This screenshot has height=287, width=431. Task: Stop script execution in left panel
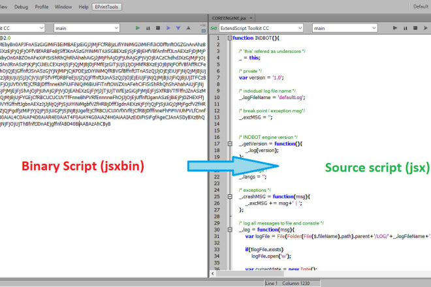pyautogui.click(x=158, y=28)
